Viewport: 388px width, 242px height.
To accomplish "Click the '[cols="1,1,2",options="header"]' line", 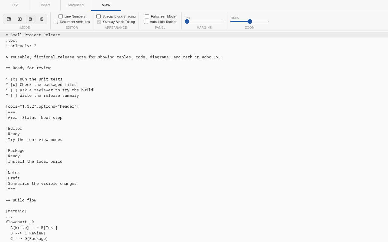I will click(42, 106).
